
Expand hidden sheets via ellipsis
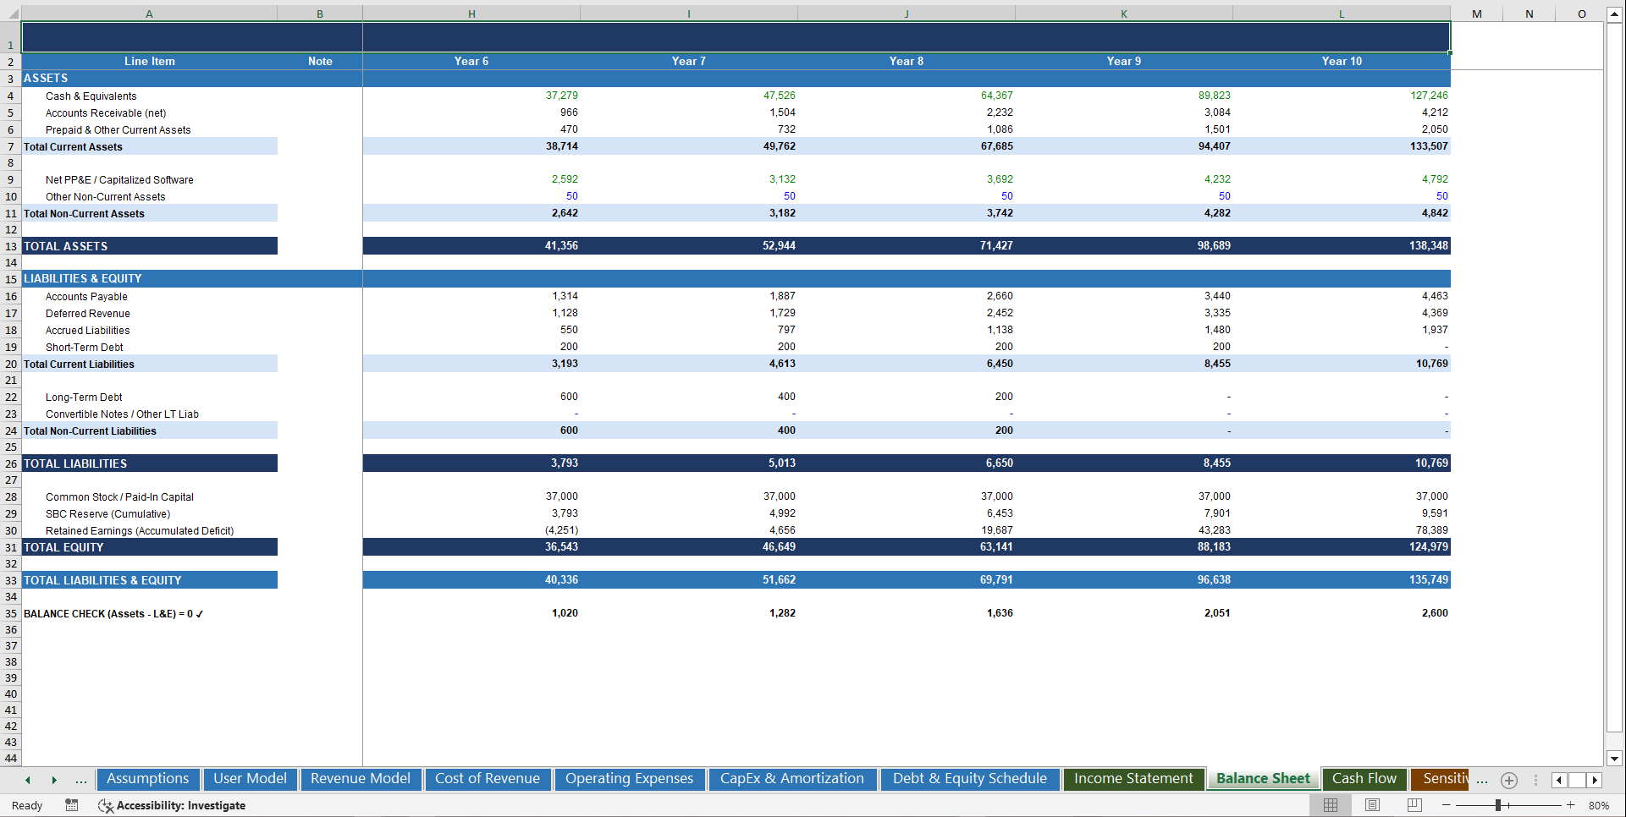[1481, 780]
